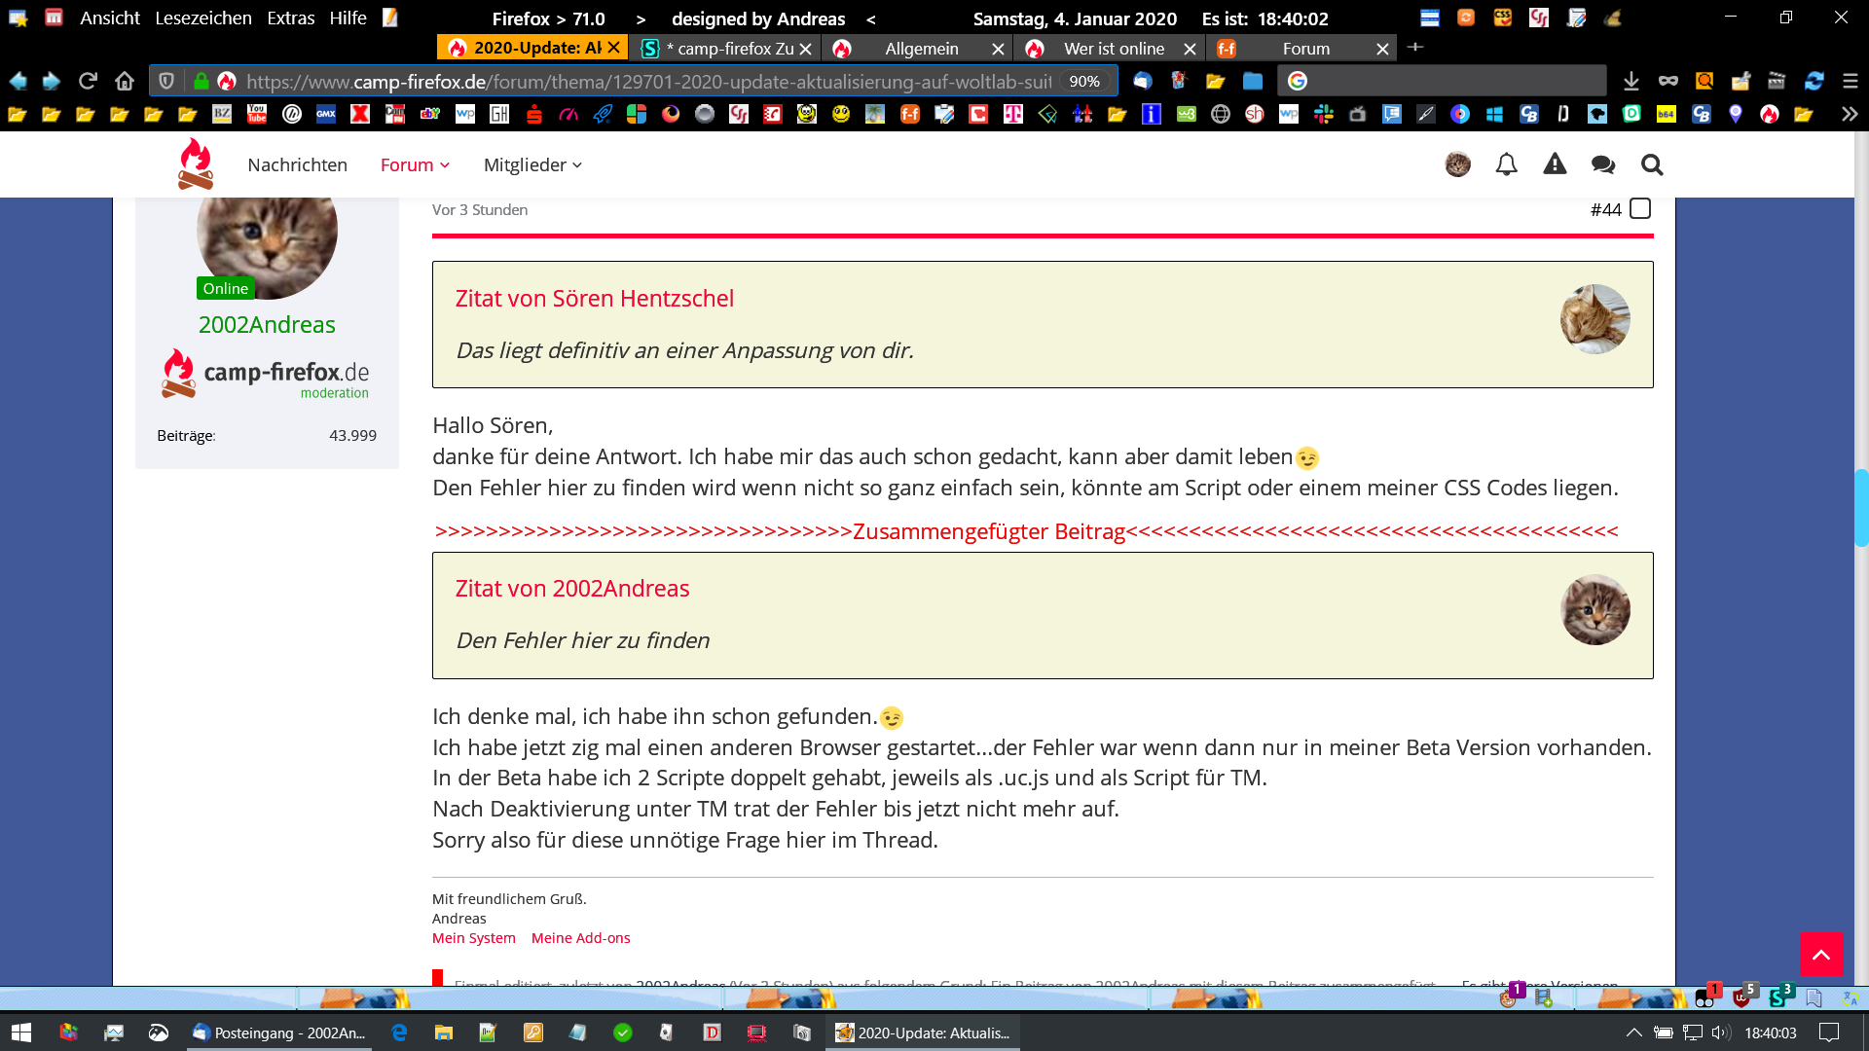Screen dimensions: 1869x1051
Task: Open Firefox downloads arrow icon
Action: click(1631, 81)
